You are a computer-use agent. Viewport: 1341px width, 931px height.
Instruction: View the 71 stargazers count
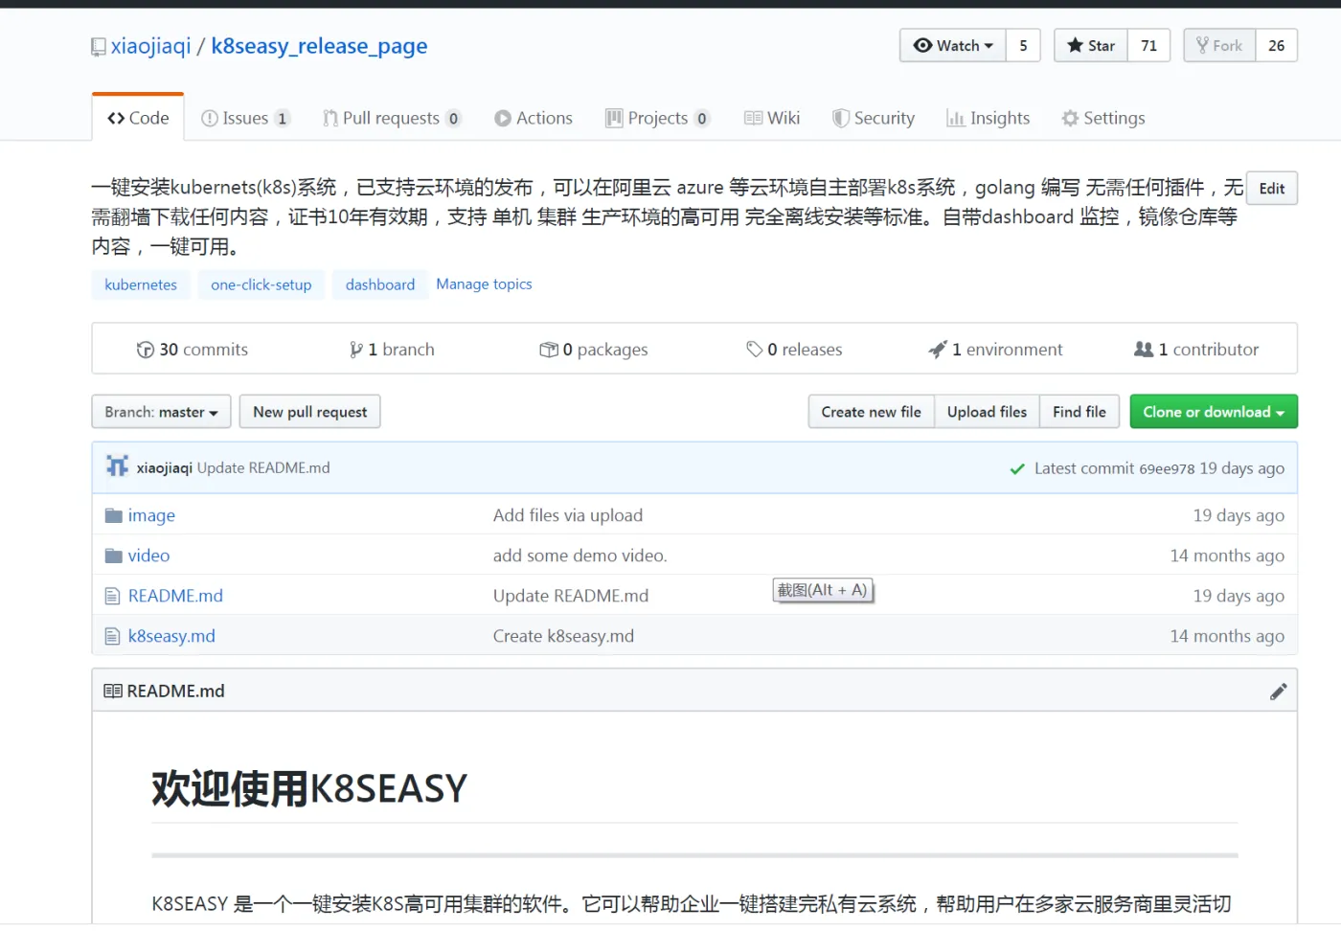1149,45
